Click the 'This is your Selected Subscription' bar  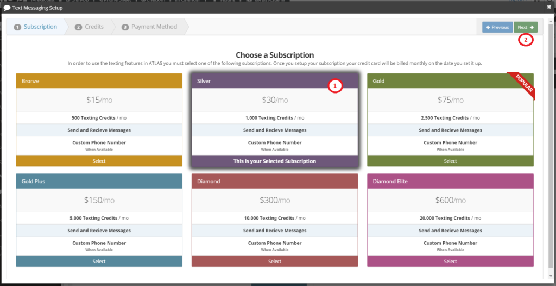(x=275, y=161)
